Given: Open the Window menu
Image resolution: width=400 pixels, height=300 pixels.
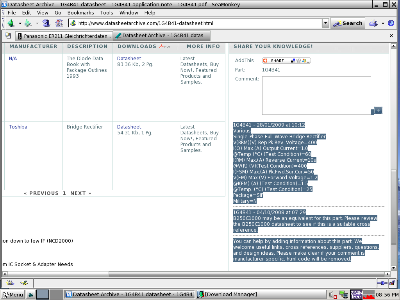Looking at the screenshot, I should [x=129, y=13].
